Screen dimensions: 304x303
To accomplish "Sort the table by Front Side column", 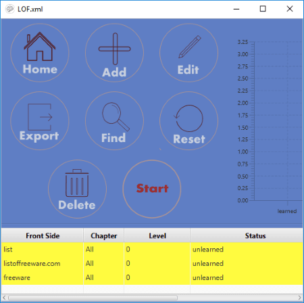I will 43,235.
